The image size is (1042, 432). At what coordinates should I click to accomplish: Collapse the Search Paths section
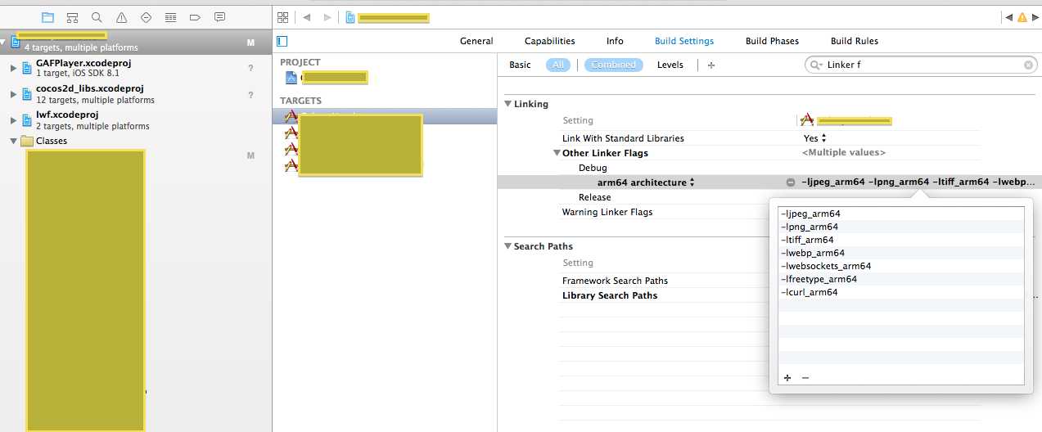[x=507, y=246]
